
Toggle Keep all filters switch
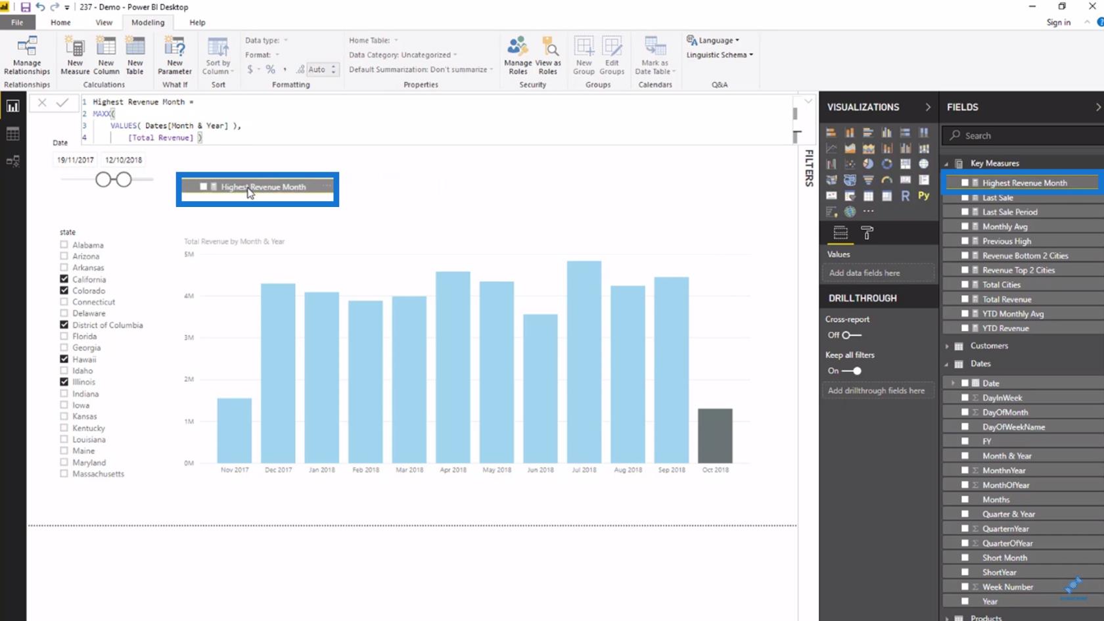[x=851, y=371]
